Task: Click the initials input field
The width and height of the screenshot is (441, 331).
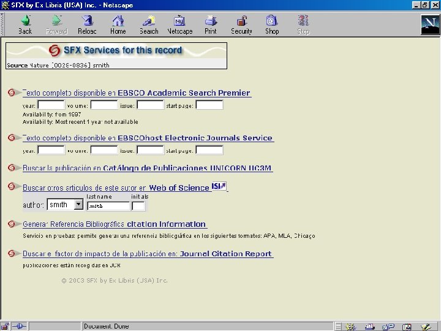Action: pos(138,206)
